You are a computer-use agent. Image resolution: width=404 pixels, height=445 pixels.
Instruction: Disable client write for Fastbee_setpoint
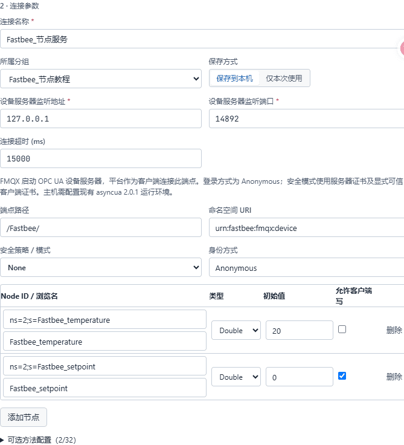coord(342,375)
